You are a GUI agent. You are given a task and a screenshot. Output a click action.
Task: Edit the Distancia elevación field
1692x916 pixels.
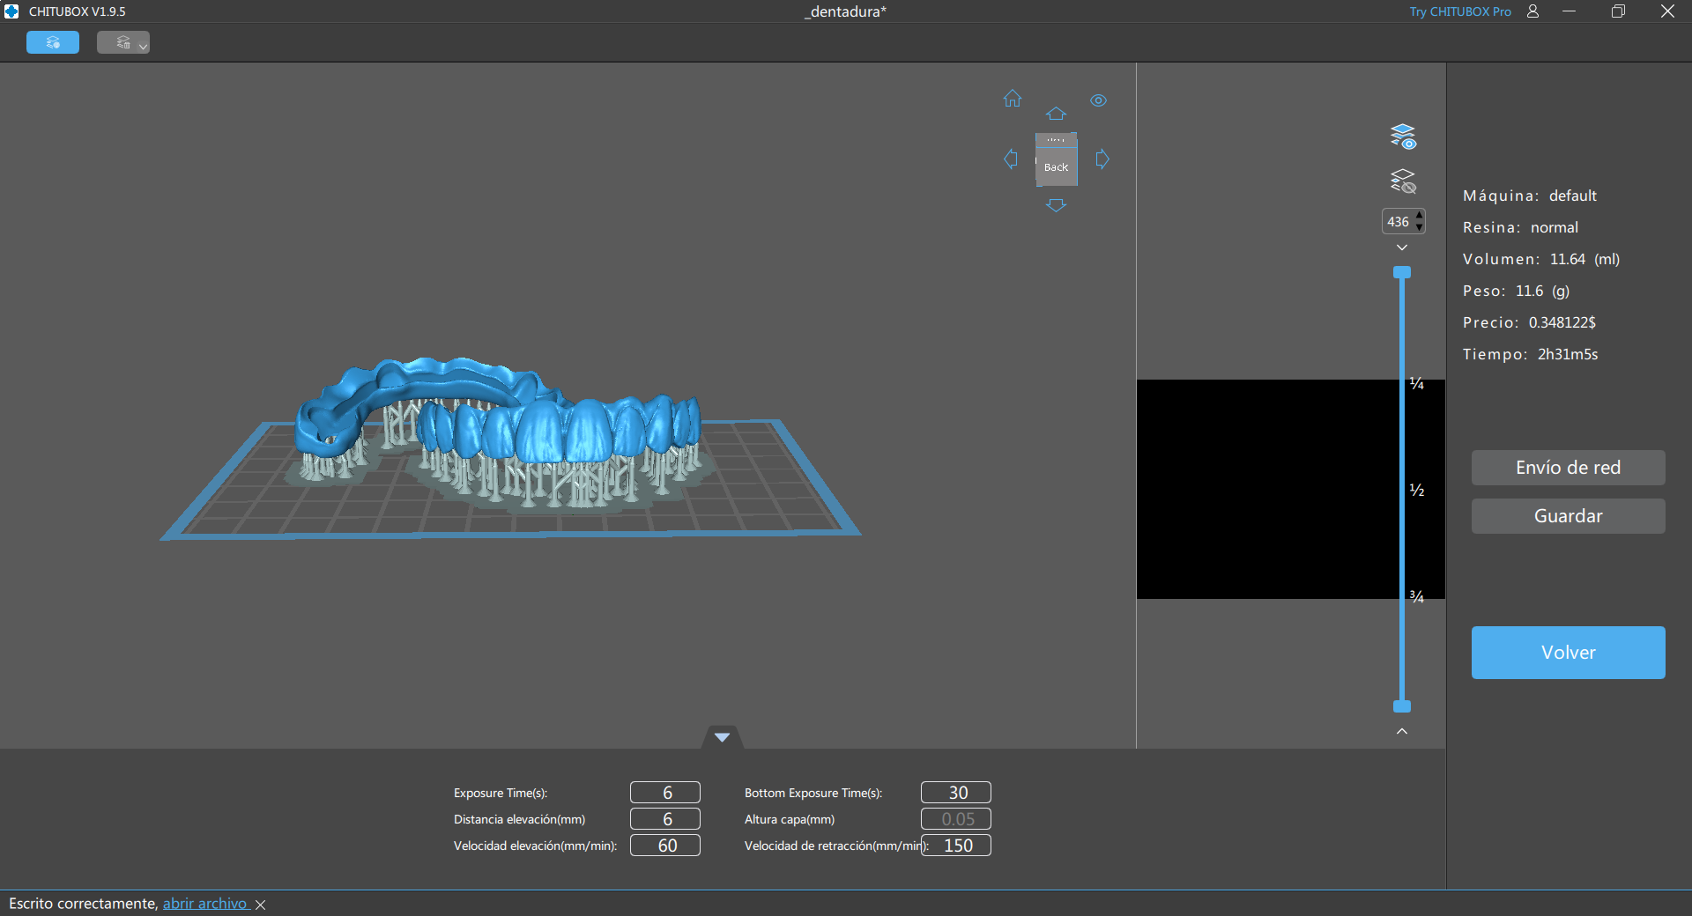click(x=665, y=819)
